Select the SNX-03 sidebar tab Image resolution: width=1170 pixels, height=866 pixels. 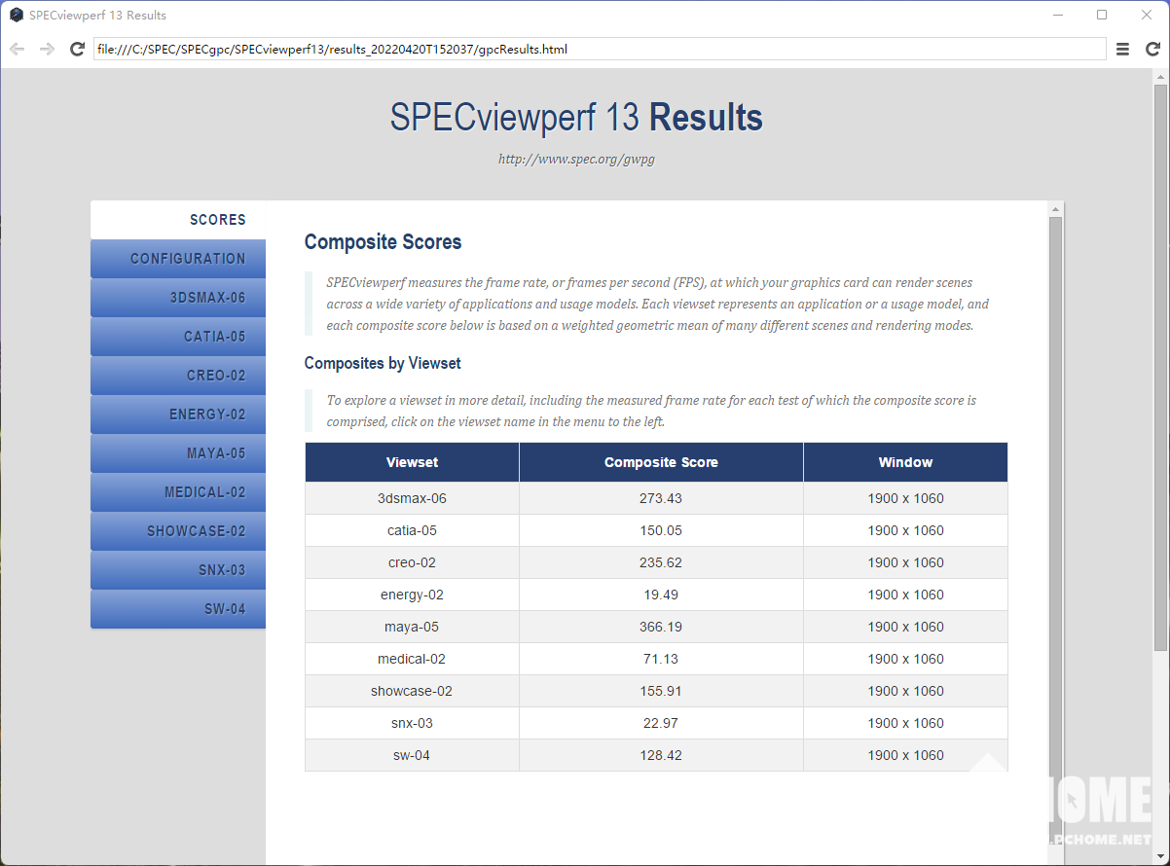(x=178, y=570)
